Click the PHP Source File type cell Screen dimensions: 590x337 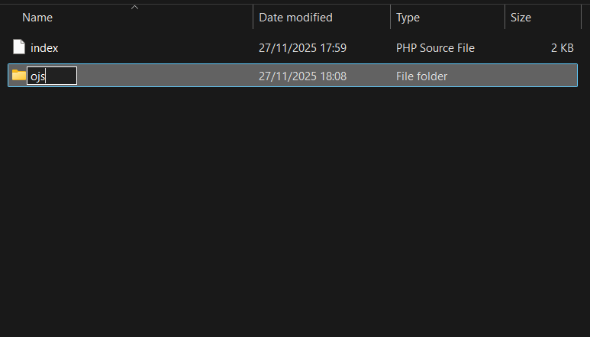click(435, 48)
